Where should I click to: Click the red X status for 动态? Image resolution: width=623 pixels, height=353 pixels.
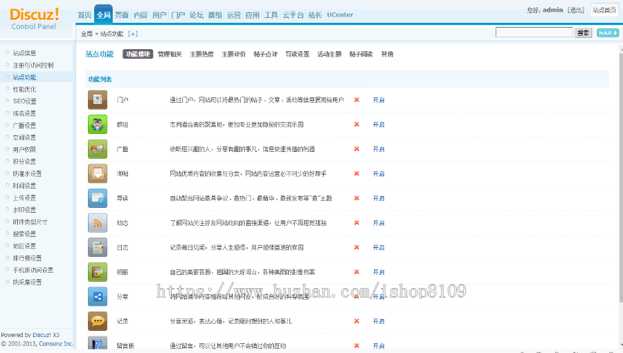[x=356, y=223]
